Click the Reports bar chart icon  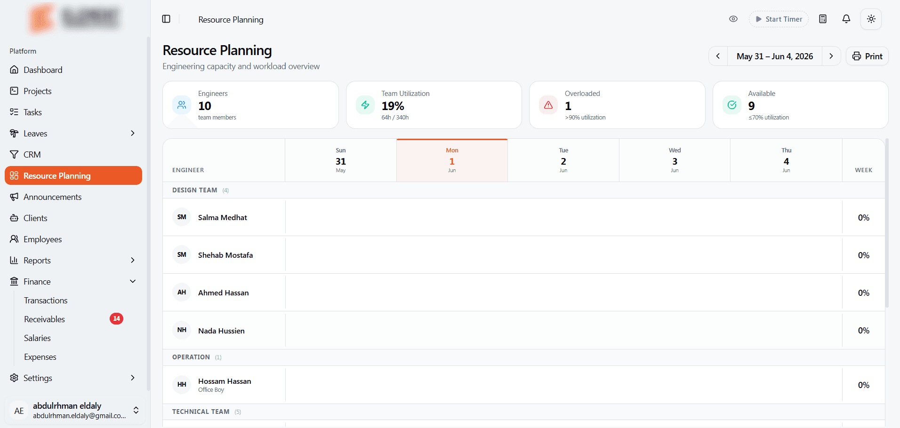[14, 260]
